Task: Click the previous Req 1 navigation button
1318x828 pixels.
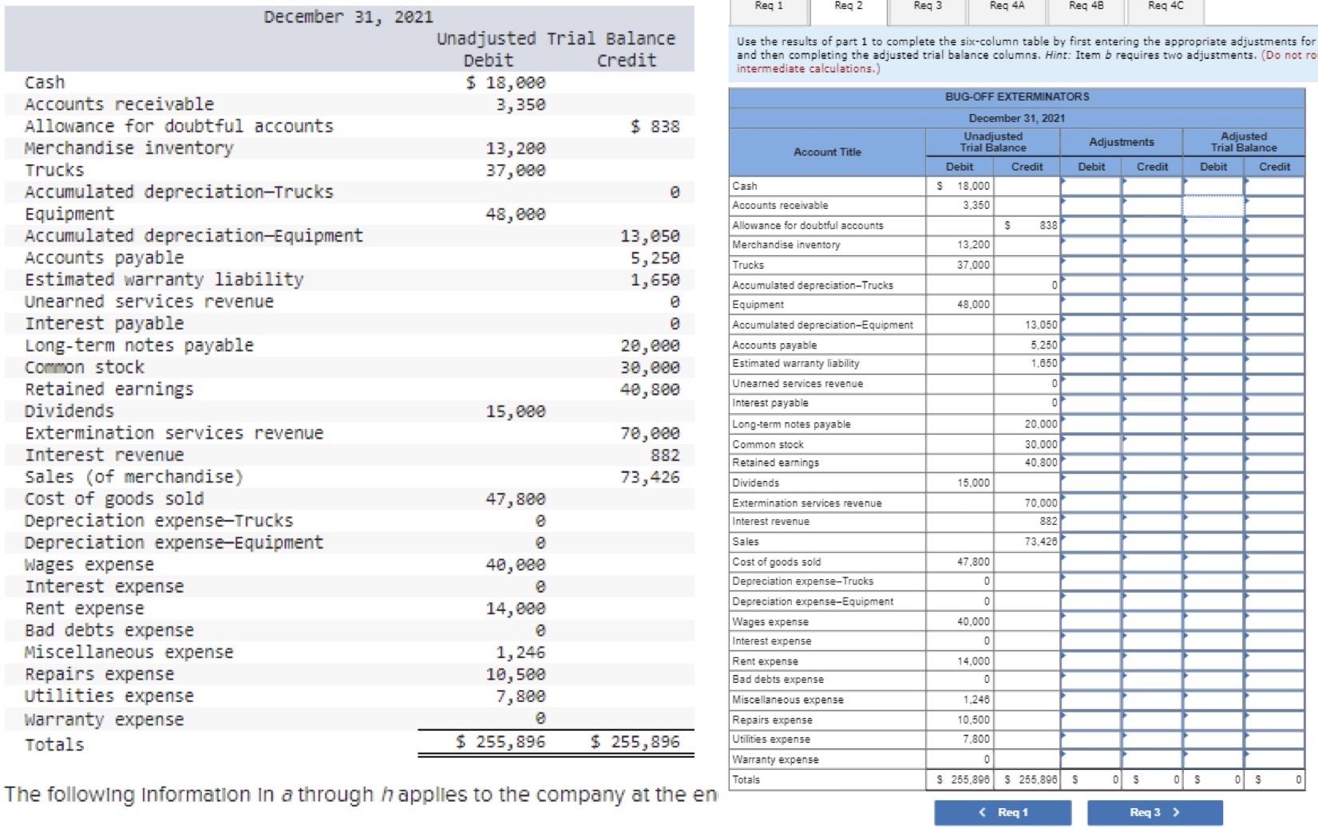Action: [1003, 812]
